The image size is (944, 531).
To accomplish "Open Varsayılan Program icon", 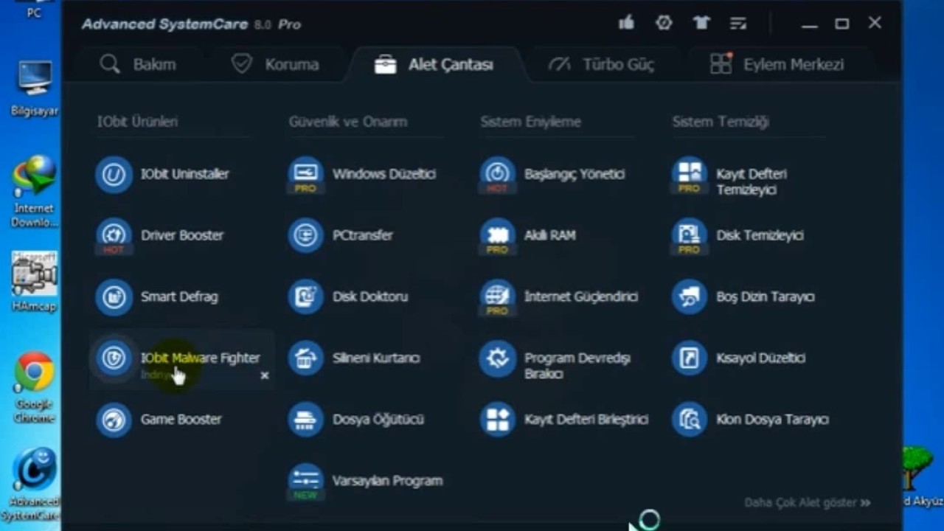I will point(305,481).
